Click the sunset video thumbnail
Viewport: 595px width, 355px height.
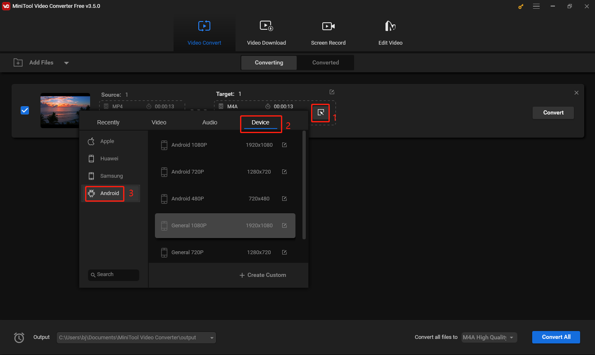tap(65, 110)
